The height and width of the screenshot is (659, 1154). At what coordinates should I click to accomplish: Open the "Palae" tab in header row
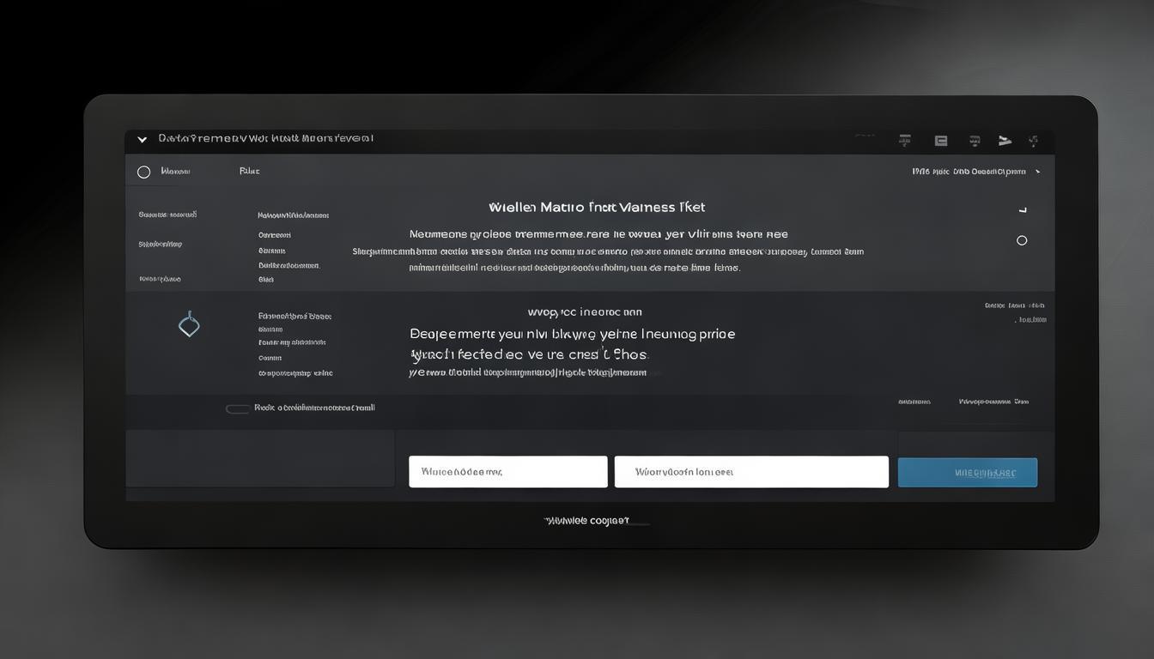(249, 172)
